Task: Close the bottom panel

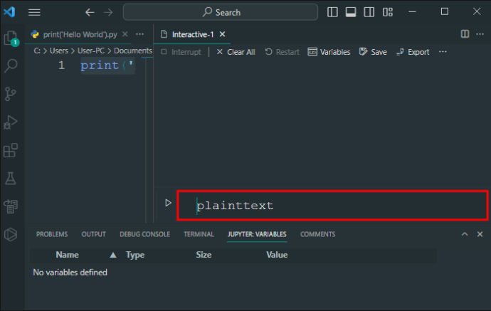Action: [x=480, y=234]
